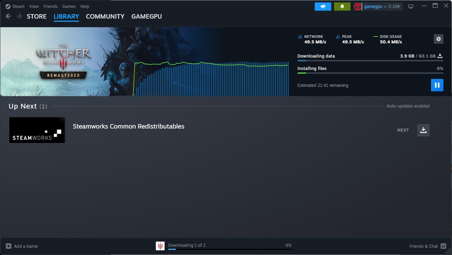
Task: Open the GAMEGPU profile tab
Action: tap(147, 17)
